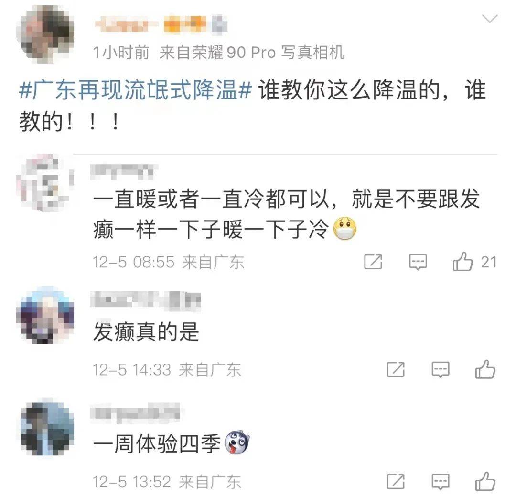Screen dimensions: 516x497
Task: Open first commenter's avatar profile
Action: pyautogui.click(x=45, y=183)
